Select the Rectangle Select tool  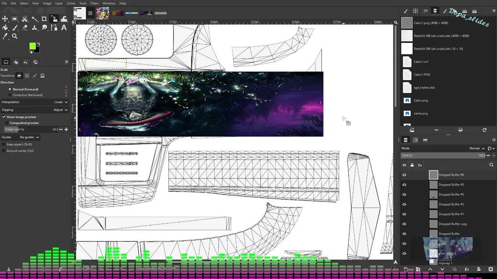15,19
